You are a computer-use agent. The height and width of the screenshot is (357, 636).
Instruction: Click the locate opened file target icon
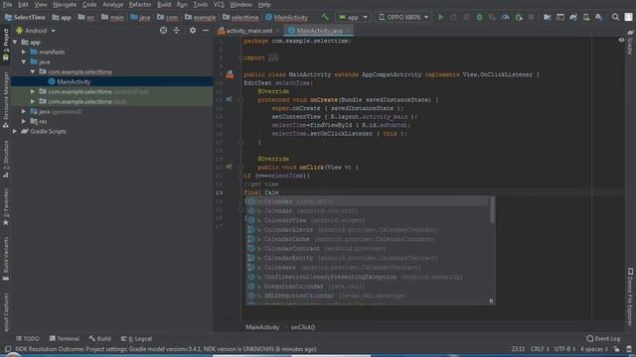[163, 31]
